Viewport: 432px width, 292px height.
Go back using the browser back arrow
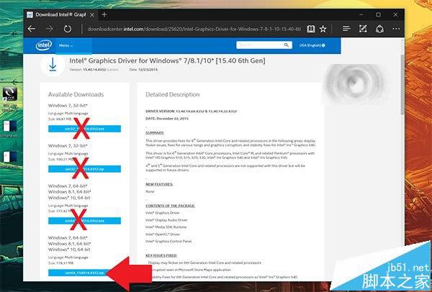pyautogui.click(x=32, y=29)
